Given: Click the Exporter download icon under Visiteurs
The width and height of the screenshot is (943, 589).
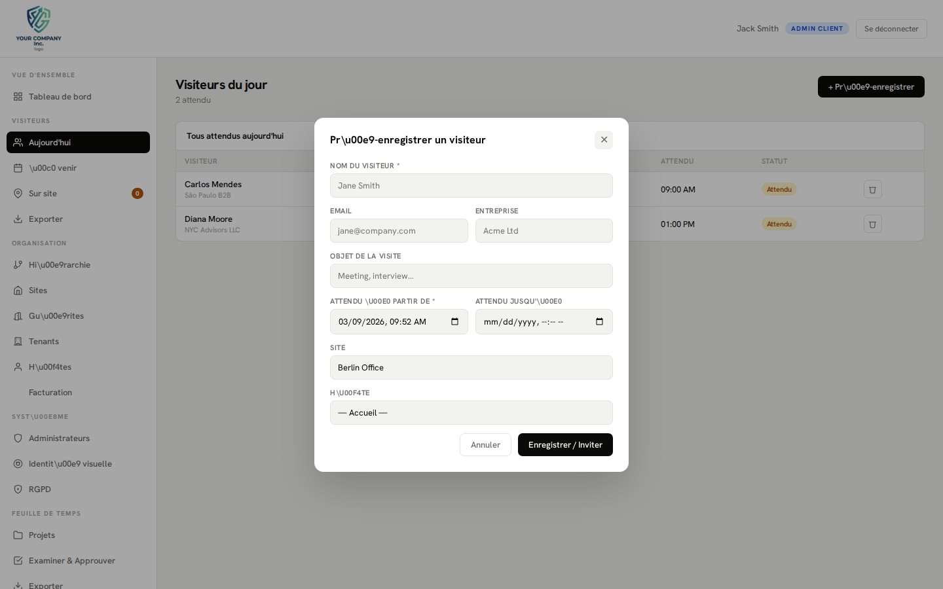Looking at the screenshot, I should click(18, 219).
